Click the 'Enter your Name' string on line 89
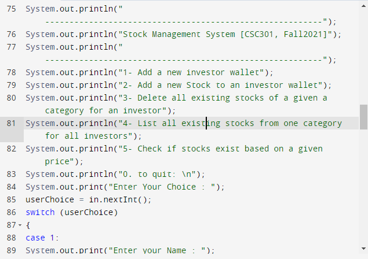368x259 pixels. tap(156, 250)
